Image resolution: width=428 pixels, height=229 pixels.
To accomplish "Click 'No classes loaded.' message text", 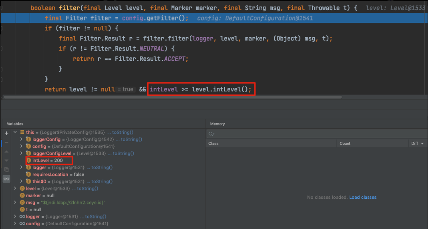I will point(327,197).
